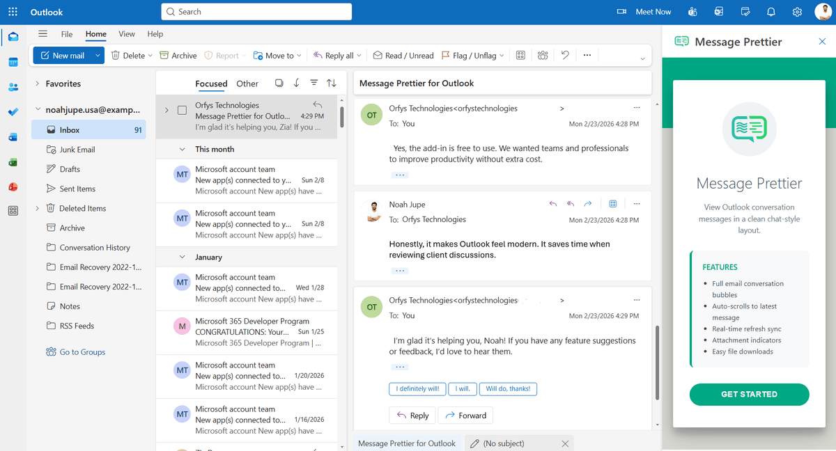The image size is (836, 451).
Task: Open the sort order arrows icon
Action: [x=332, y=84]
